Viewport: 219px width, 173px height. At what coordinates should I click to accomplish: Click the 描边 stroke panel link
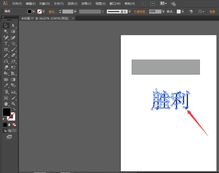coord(52,12)
